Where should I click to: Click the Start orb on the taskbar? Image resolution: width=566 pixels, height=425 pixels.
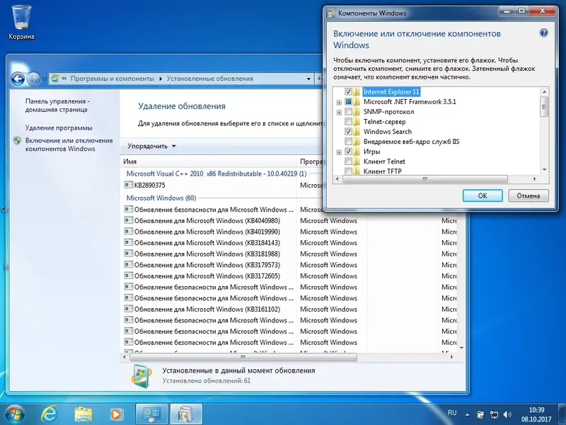(x=14, y=414)
